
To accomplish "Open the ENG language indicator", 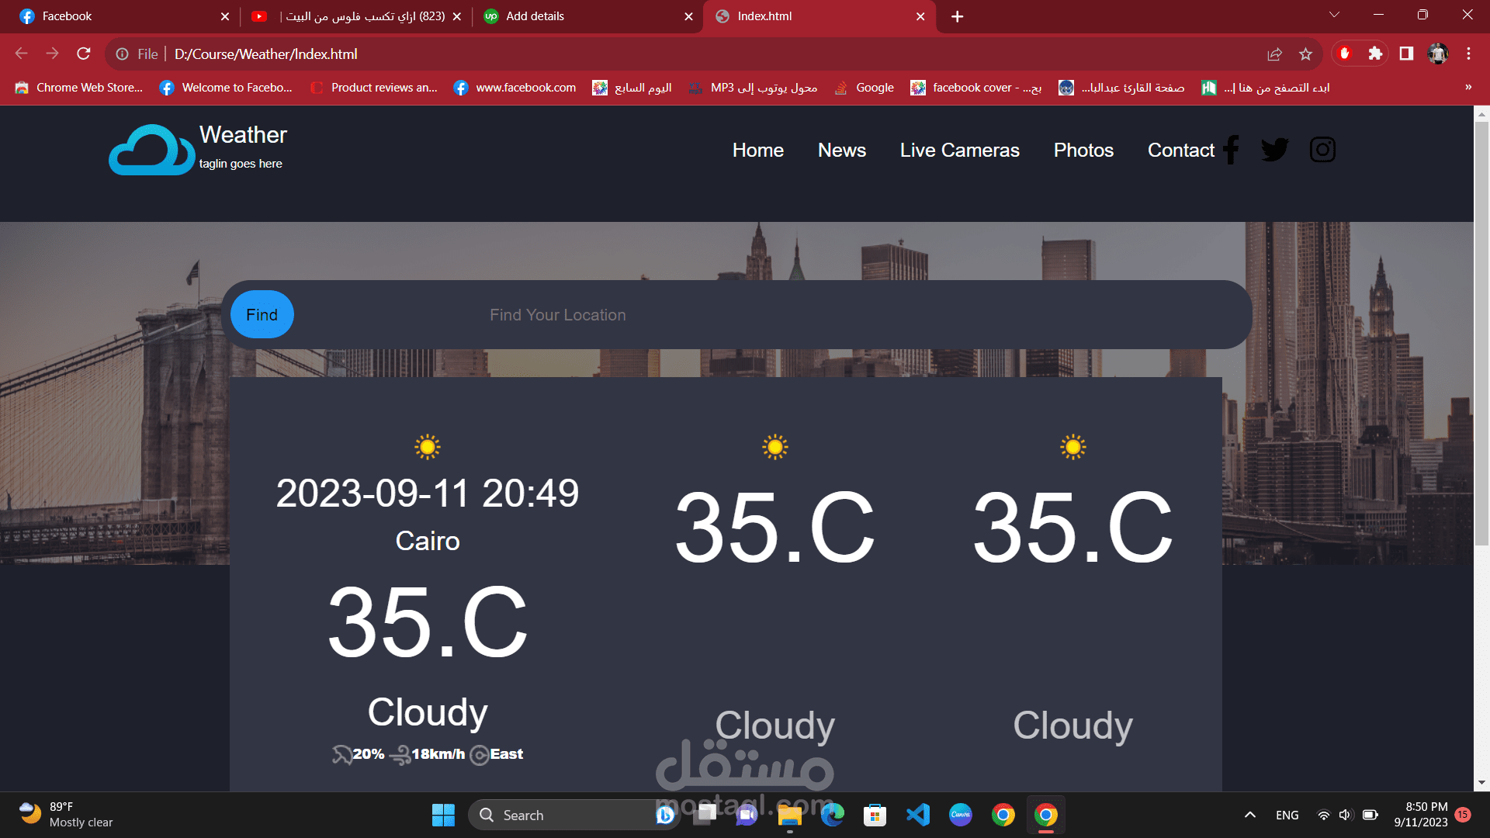I will click(x=1287, y=815).
